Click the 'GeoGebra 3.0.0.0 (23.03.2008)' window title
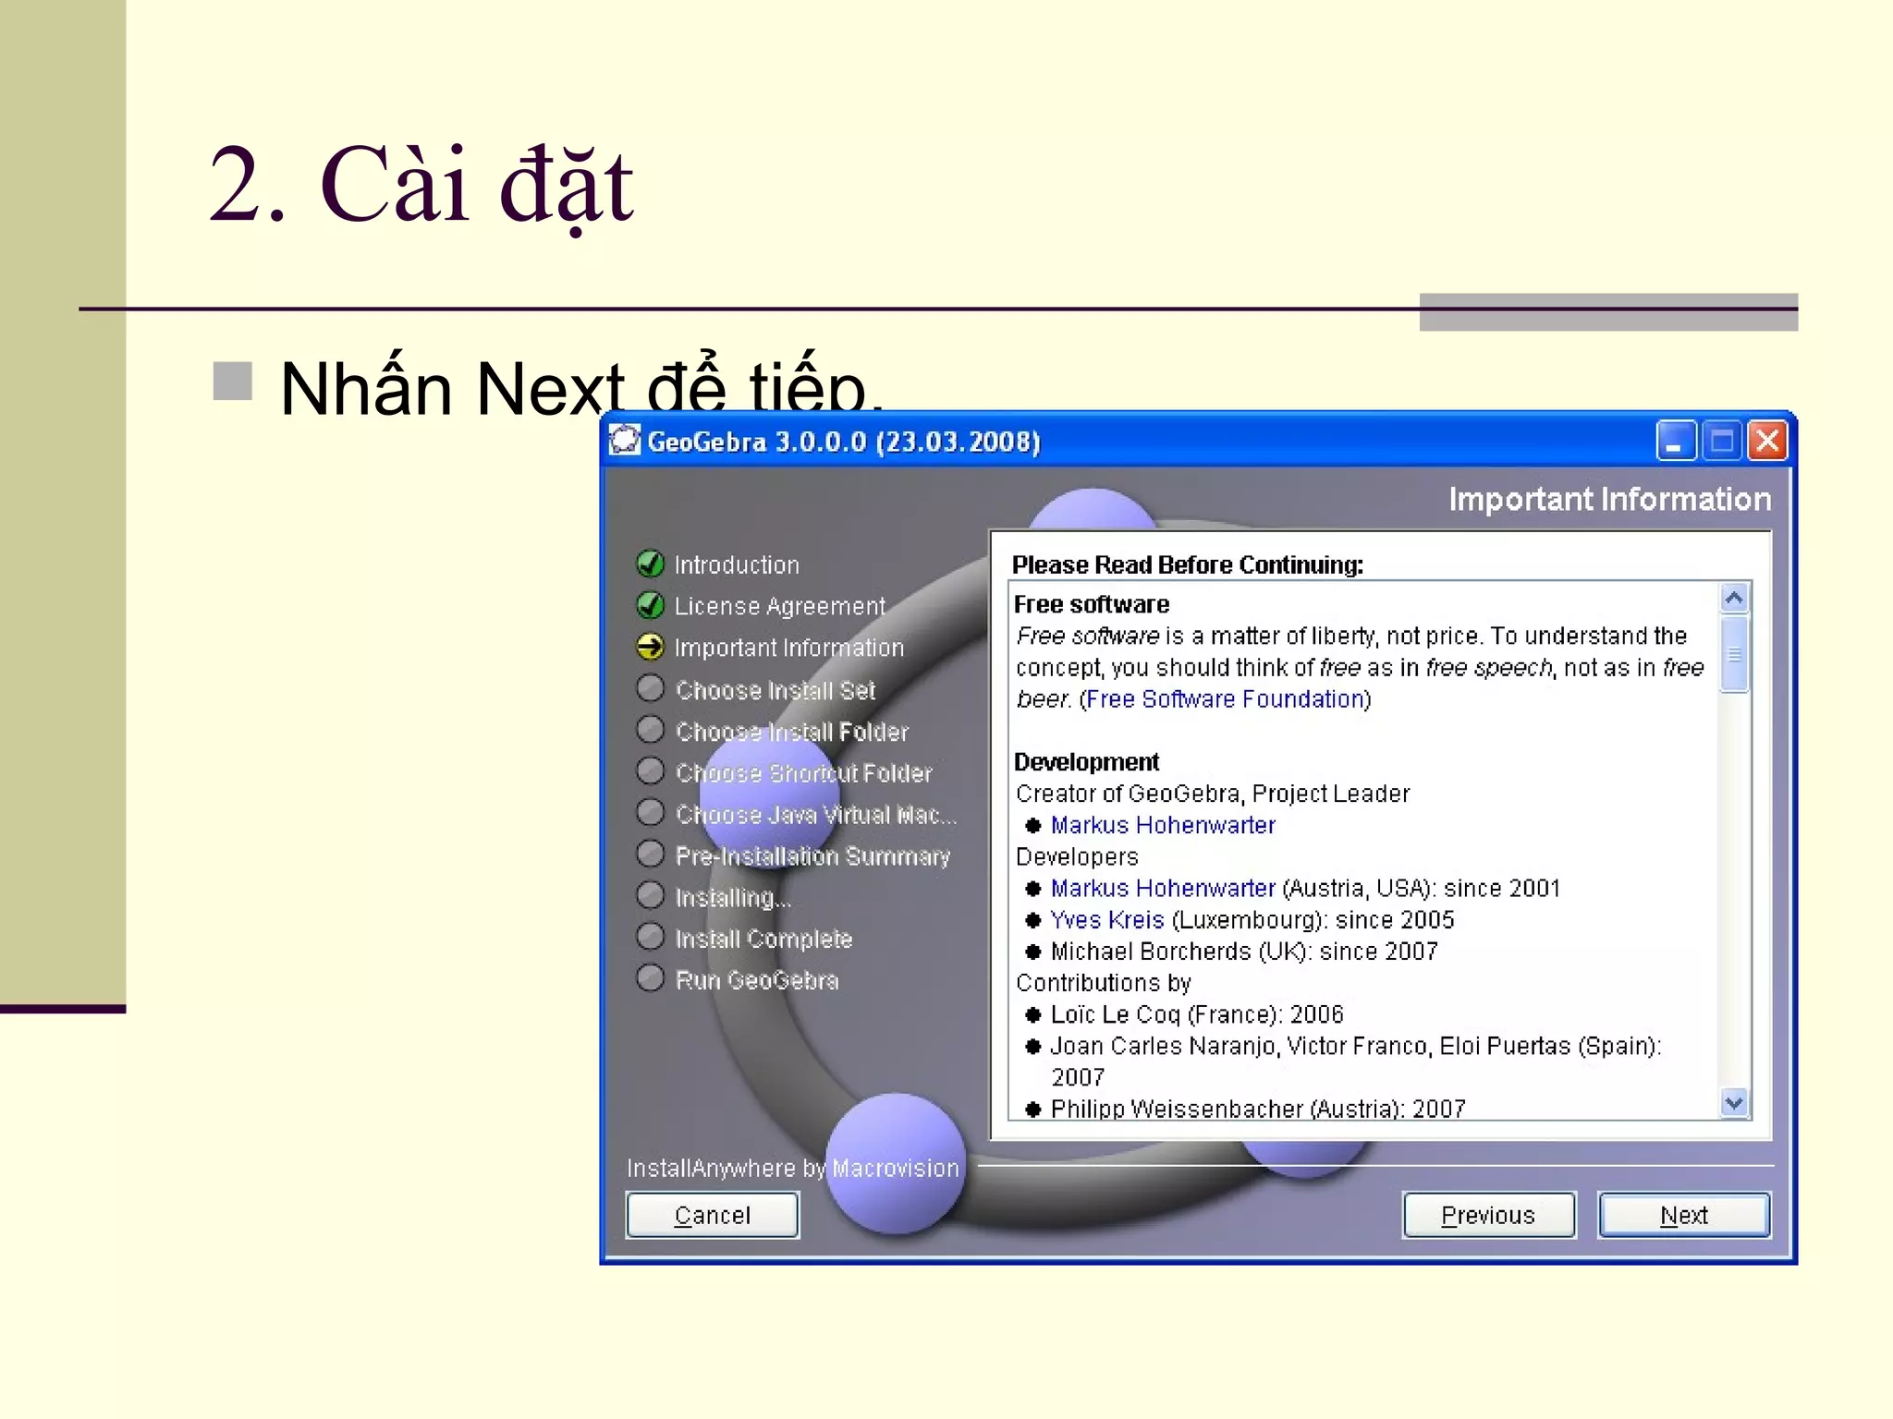The width and height of the screenshot is (1893, 1419). [x=844, y=442]
